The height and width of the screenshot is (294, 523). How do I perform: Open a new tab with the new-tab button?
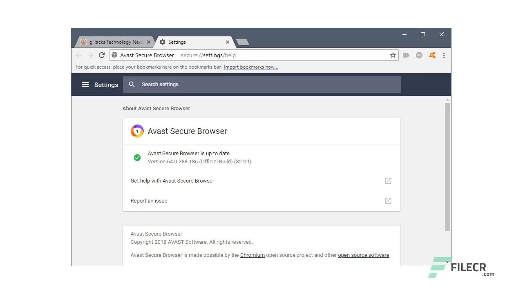point(243,42)
